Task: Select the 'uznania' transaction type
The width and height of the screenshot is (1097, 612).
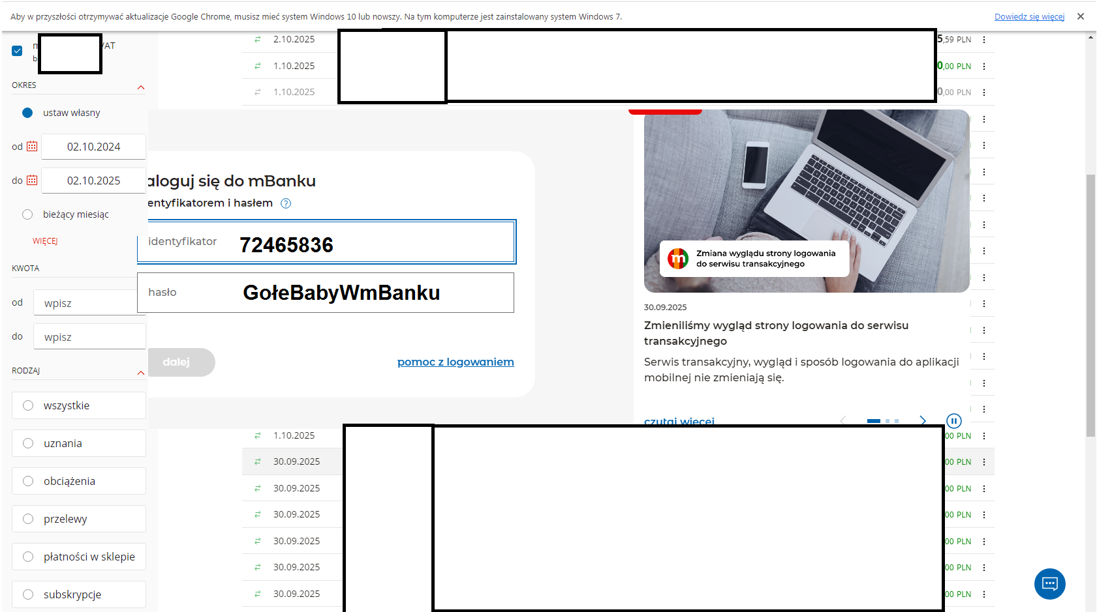Action: [x=79, y=443]
